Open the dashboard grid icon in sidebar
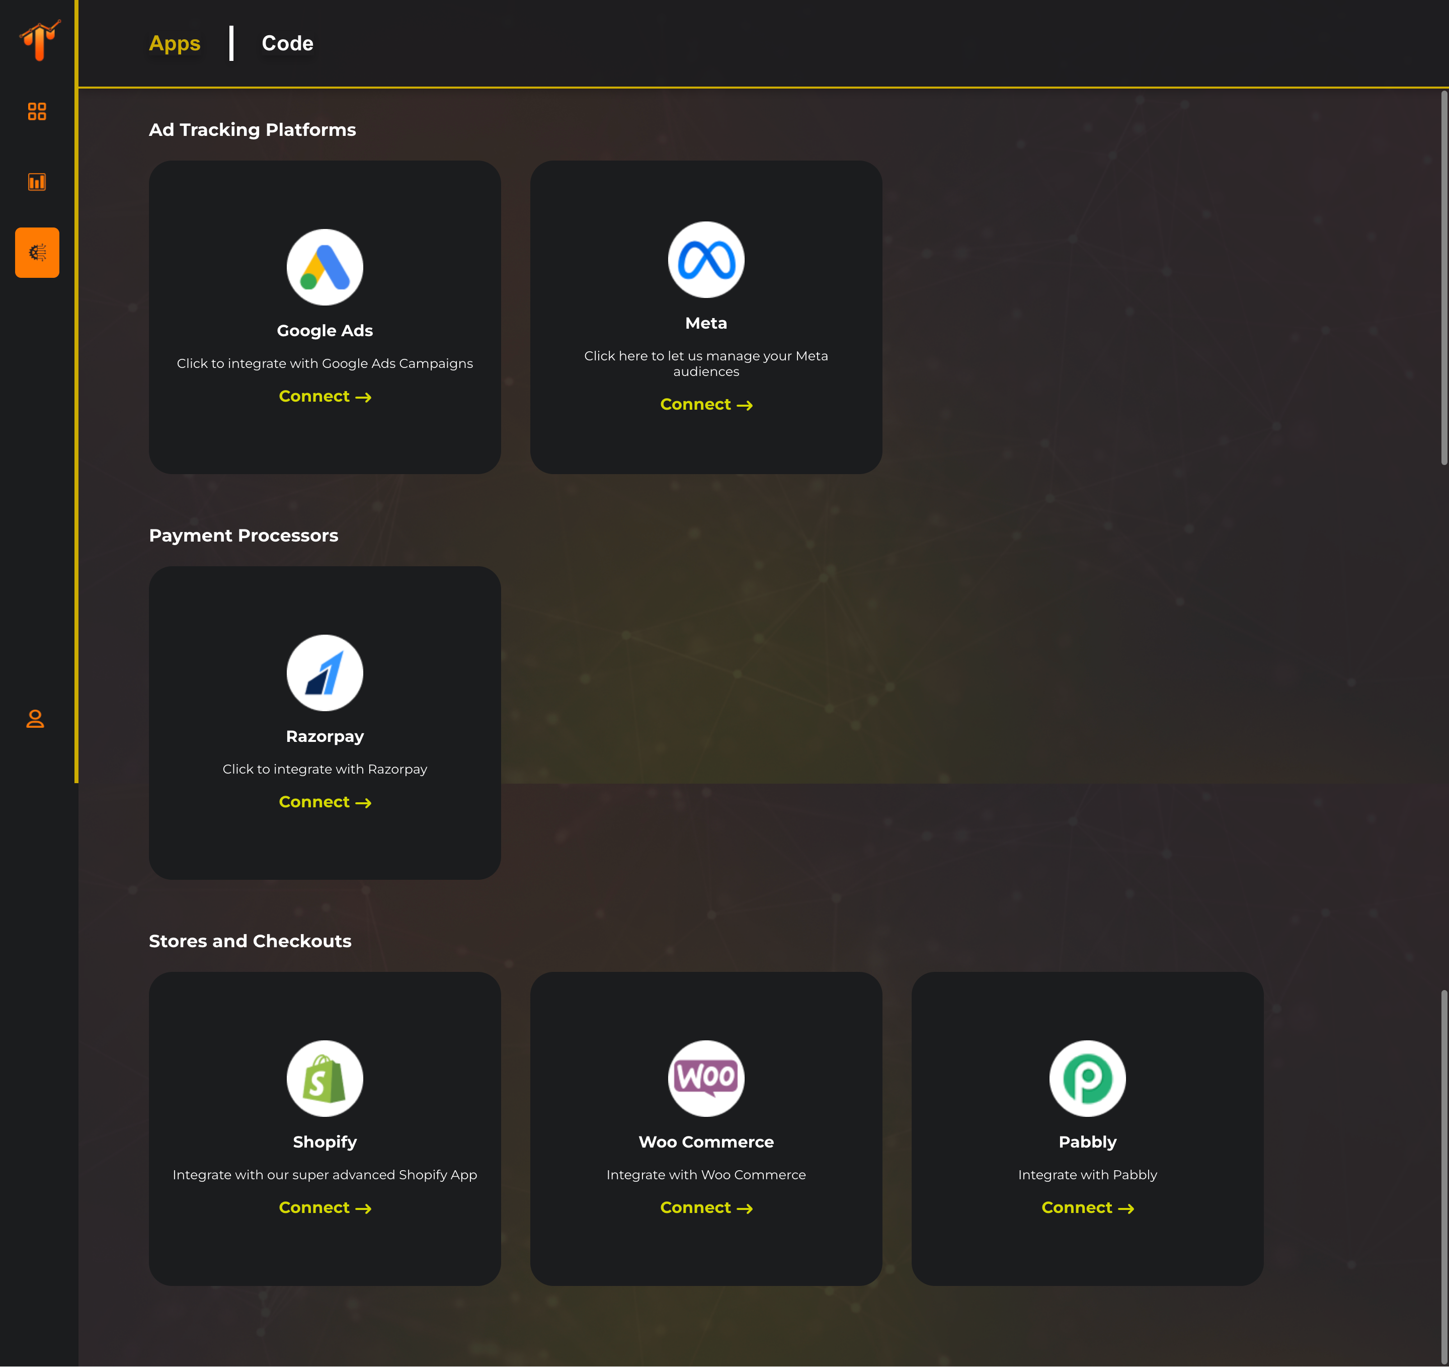 (37, 112)
